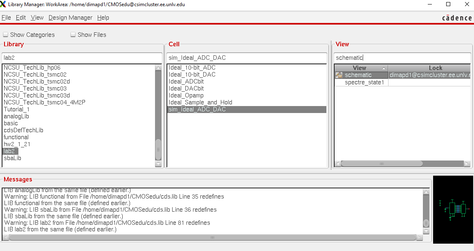Click the application icon in the title bar
Screen dimensions: 474x251
[x=4, y=4]
